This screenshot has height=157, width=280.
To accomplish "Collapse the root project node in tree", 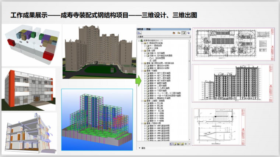I will click(139, 40).
